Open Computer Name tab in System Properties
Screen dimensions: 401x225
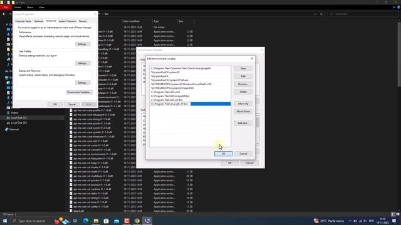(x=23, y=21)
